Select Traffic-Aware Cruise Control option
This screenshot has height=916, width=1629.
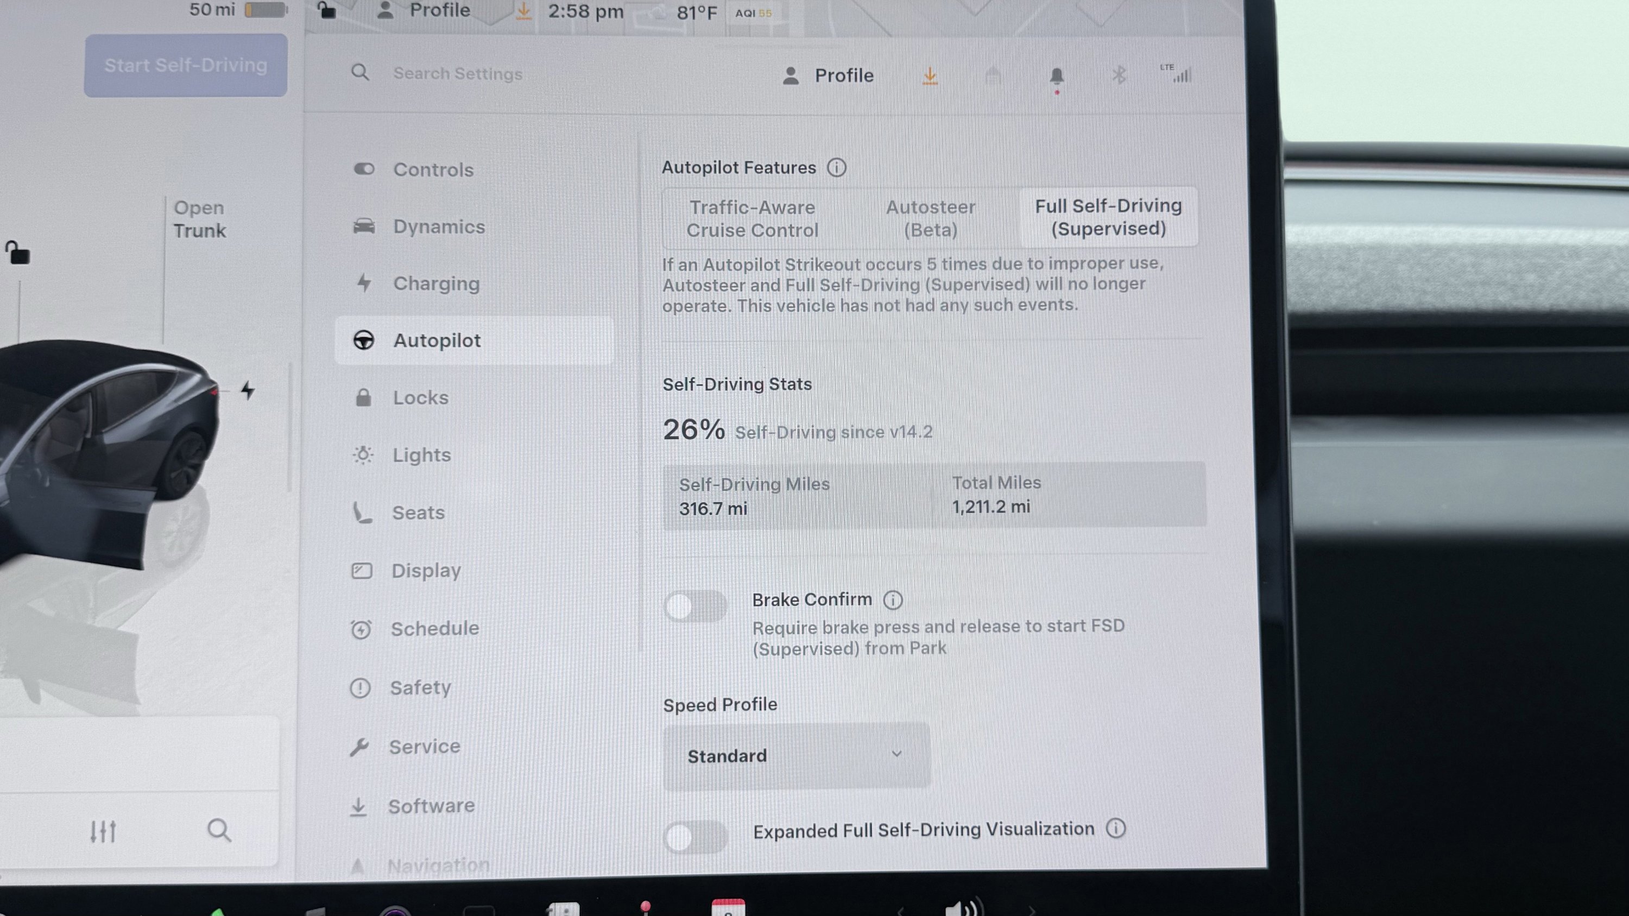[x=752, y=219]
